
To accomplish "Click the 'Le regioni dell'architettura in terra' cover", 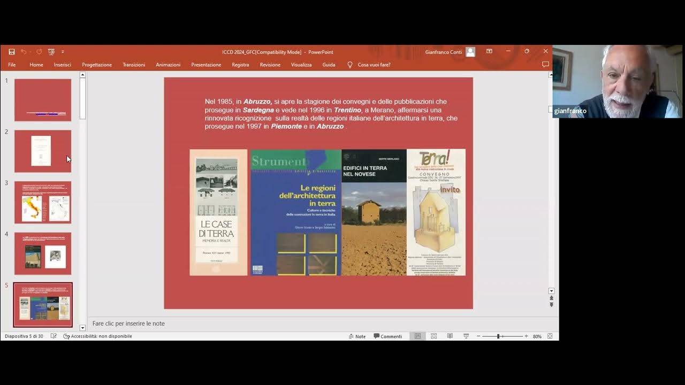I will (x=296, y=212).
